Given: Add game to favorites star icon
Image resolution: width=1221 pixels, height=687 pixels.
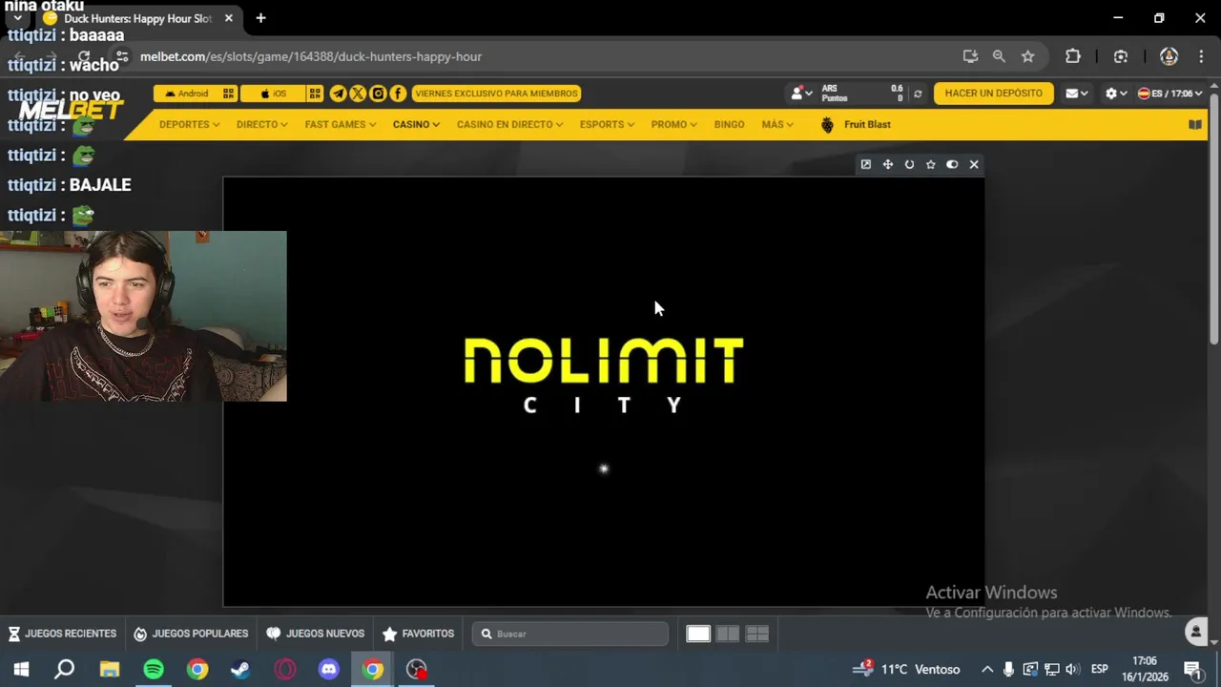Looking at the screenshot, I should click(931, 164).
